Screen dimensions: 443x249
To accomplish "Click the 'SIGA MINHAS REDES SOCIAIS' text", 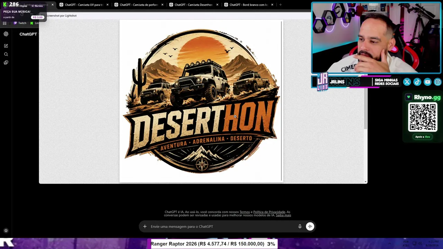I will pos(387,82).
